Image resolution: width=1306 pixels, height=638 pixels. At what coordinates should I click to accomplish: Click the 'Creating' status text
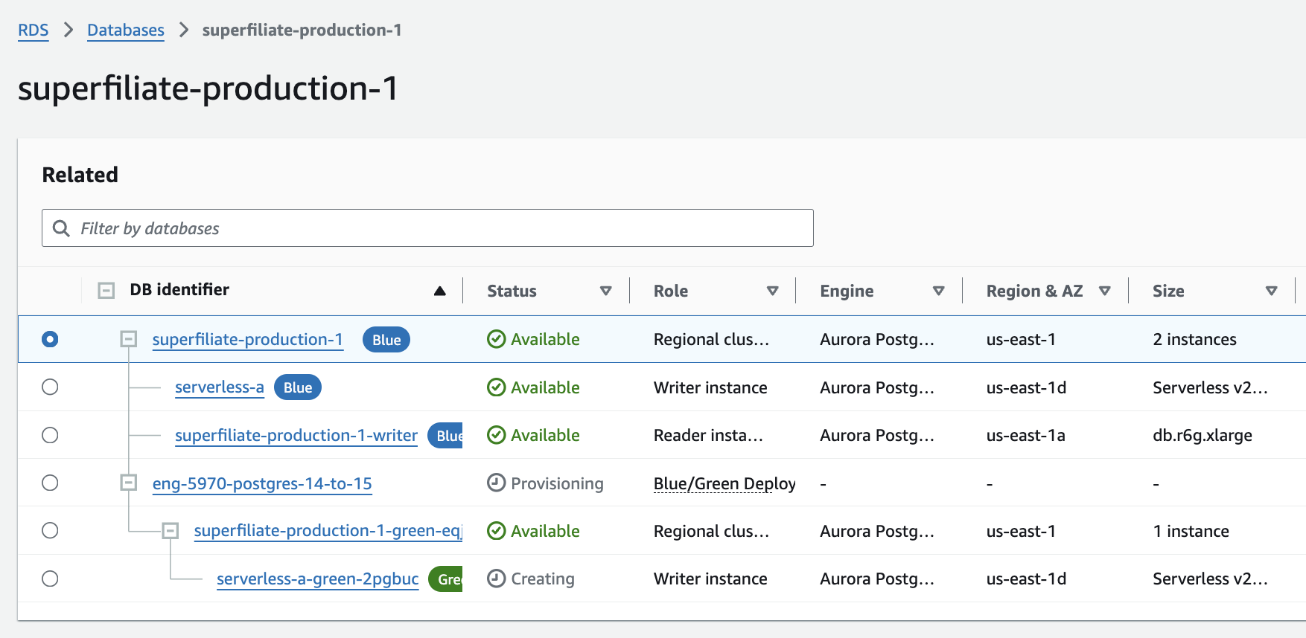click(543, 579)
